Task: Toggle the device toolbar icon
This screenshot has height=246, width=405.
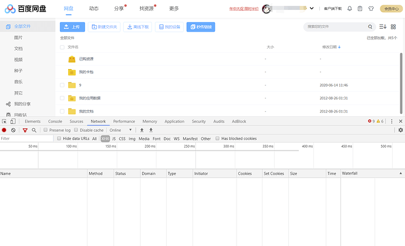Action: tap(13, 121)
